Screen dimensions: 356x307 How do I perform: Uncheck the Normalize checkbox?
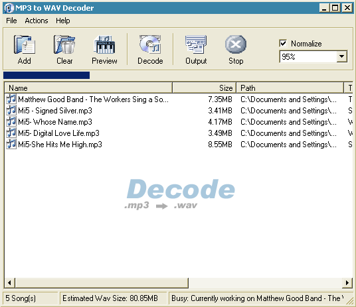(x=283, y=43)
